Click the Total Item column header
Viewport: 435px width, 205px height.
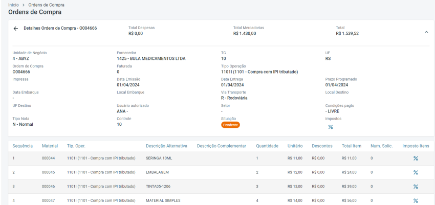(352, 146)
